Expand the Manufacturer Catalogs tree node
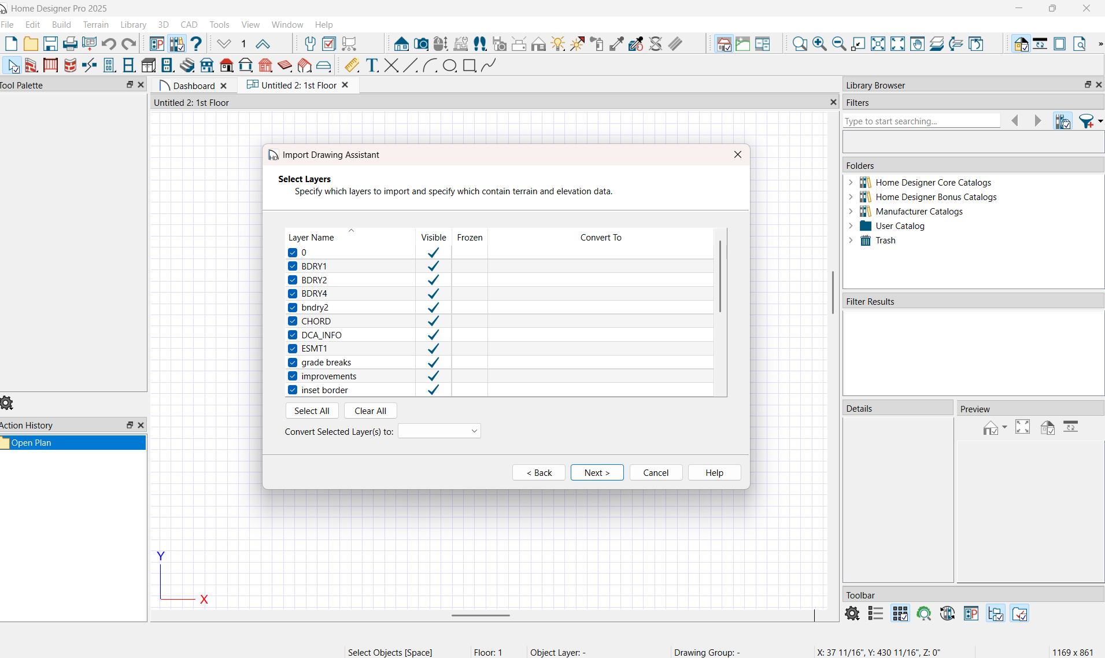1105x658 pixels. (x=851, y=212)
